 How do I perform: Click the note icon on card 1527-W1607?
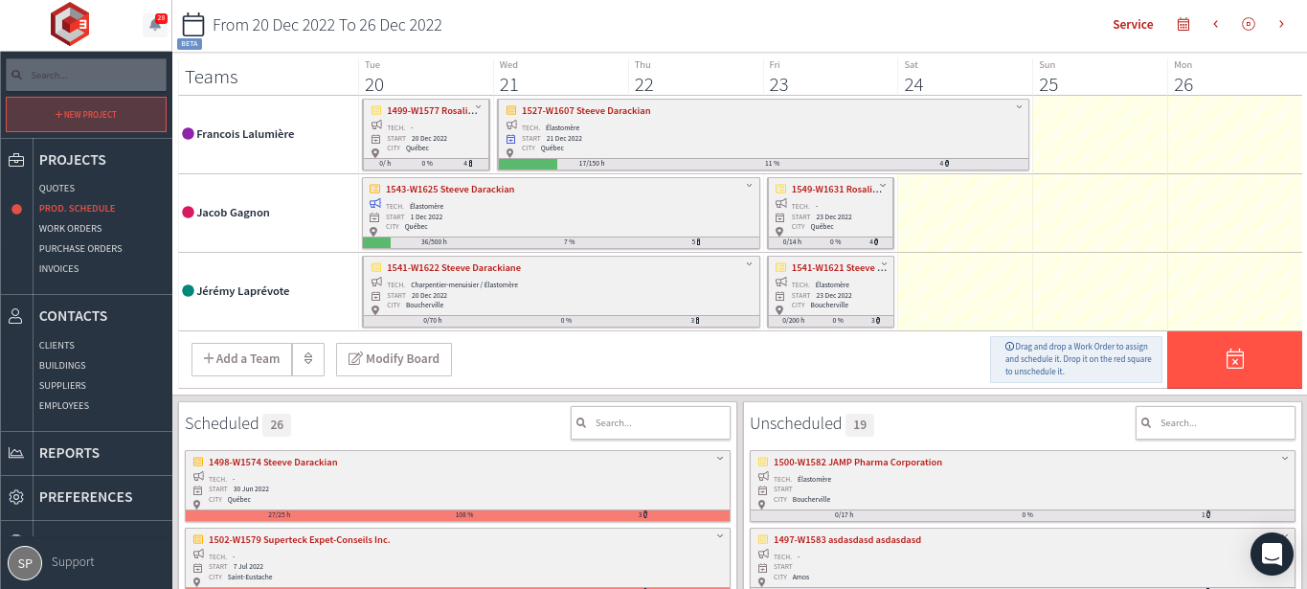point(510,110)
